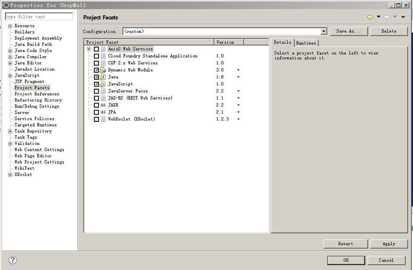
Task: Select Java Build Path in tree
Action: point(33,44)
